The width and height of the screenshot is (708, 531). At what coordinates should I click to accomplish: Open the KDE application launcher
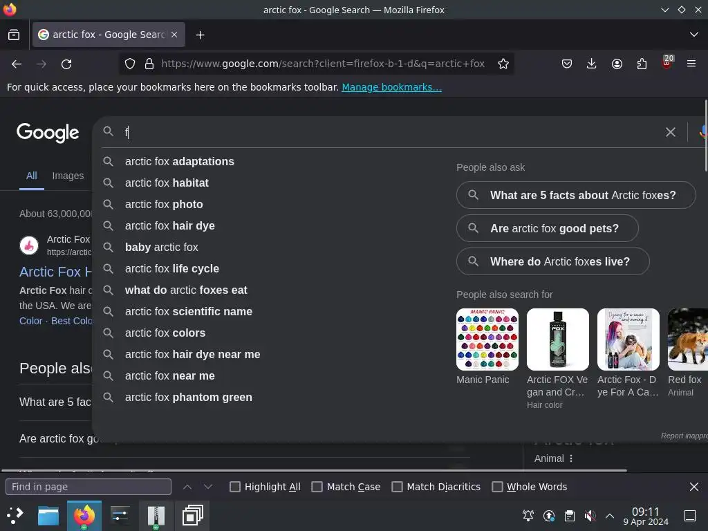(x=15, y=515)
